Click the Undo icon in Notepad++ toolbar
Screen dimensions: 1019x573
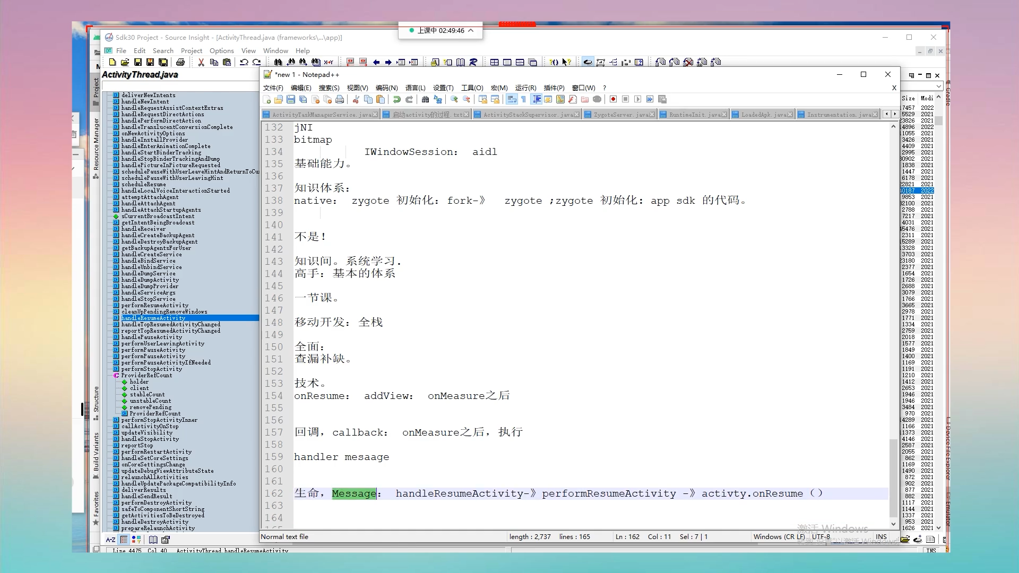click(396, 99)
